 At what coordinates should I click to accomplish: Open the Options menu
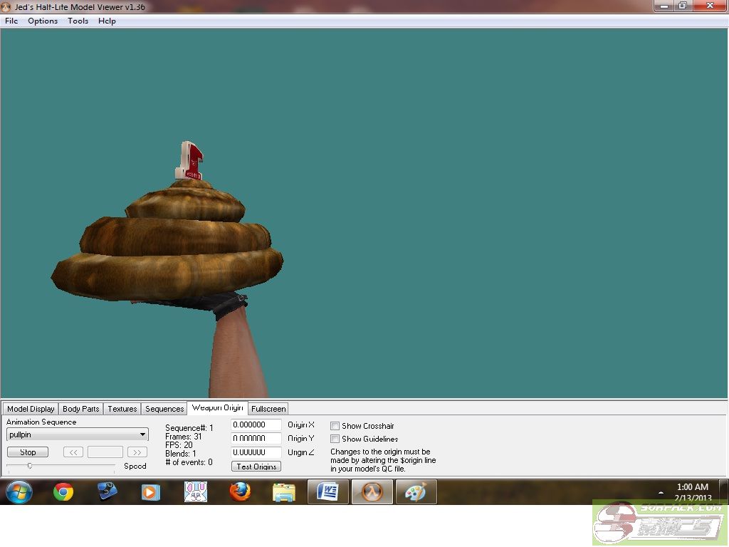point(43,21)
